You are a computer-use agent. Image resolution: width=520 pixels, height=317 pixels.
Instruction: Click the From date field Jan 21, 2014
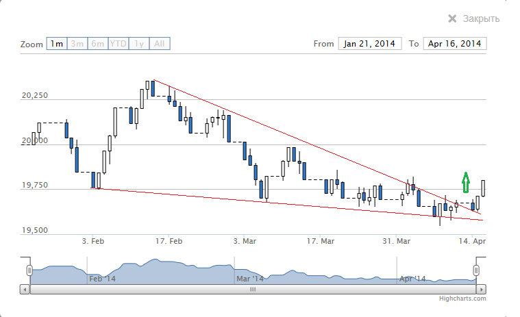(x=370, y=44)
